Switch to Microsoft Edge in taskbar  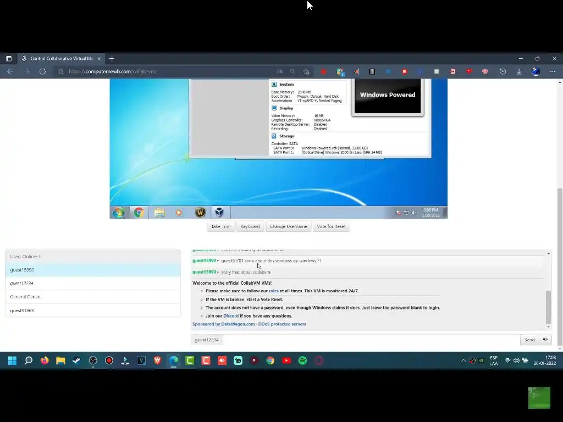point(173,360)
